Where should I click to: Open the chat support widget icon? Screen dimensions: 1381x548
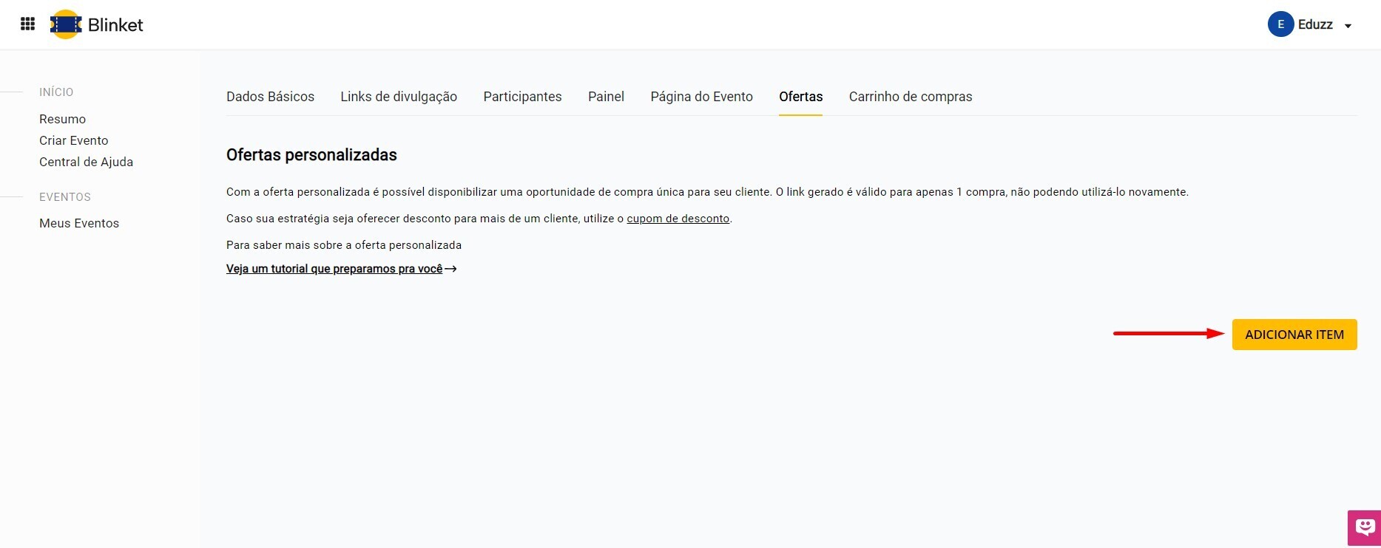coord(1364,527)
